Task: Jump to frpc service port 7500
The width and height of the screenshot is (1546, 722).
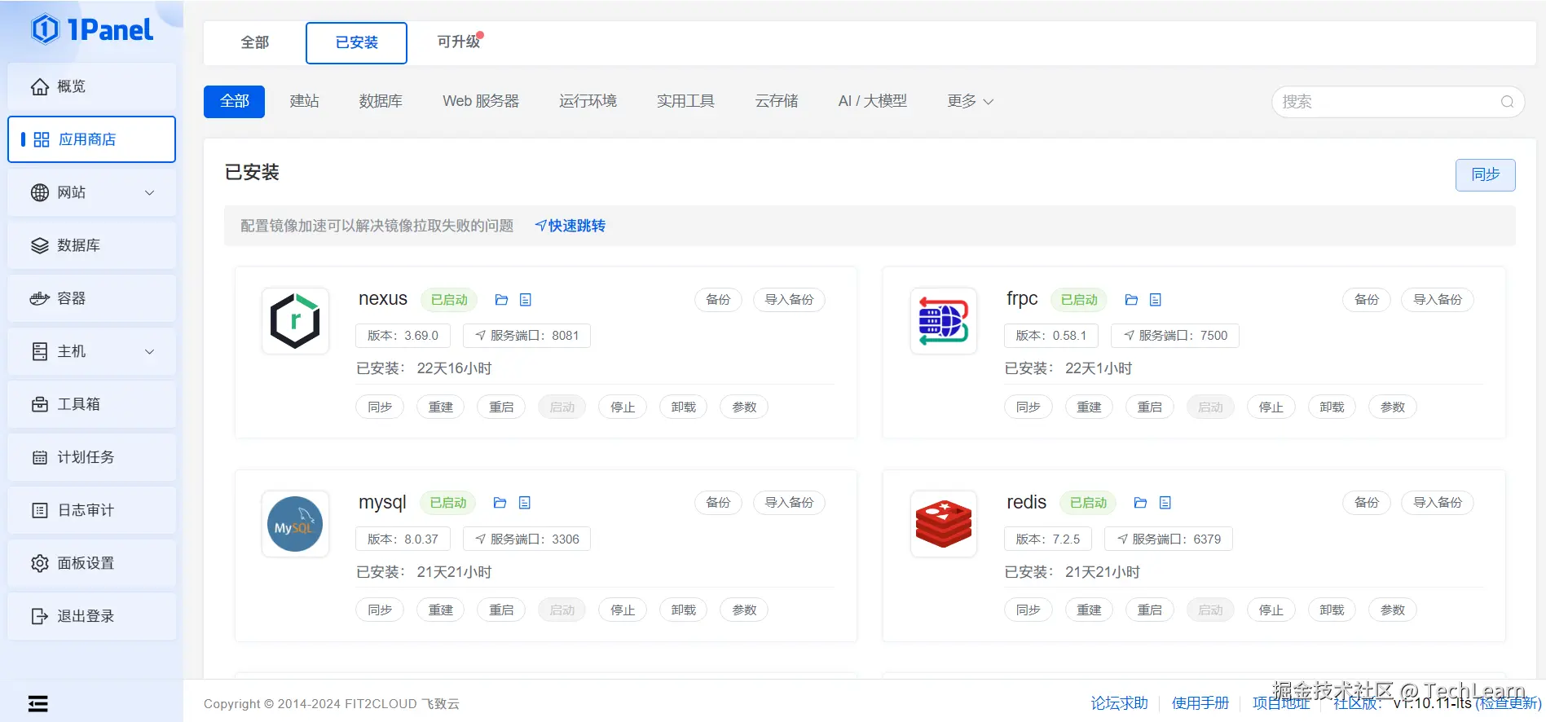Action: [x=1175, y=336]
